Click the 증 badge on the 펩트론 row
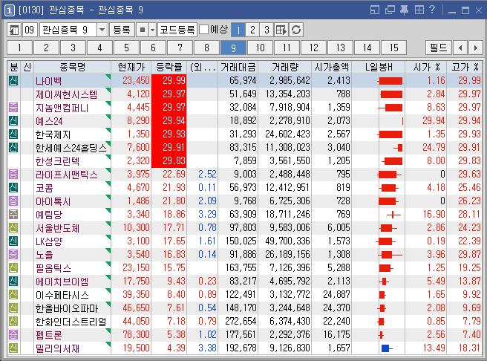 (x=13, y=334)
